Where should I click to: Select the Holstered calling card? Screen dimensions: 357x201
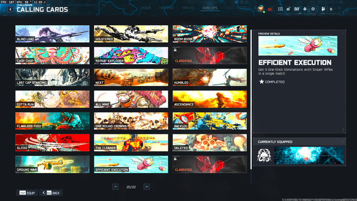[x=131, y=33]
